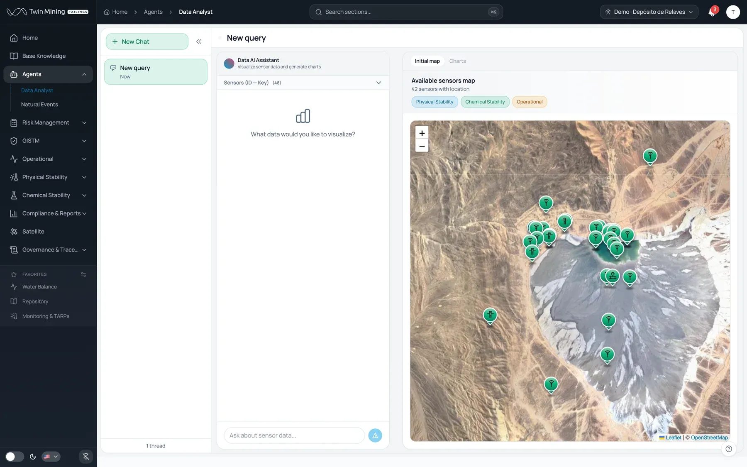747x467 pixels.
Task: Click the bar chart placeholder icon
Action: (303, 116)
